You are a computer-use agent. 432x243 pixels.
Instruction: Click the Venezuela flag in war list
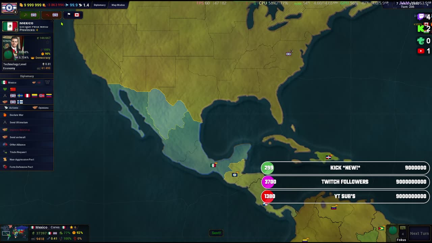pyautogui.click(x=49, y=96)
